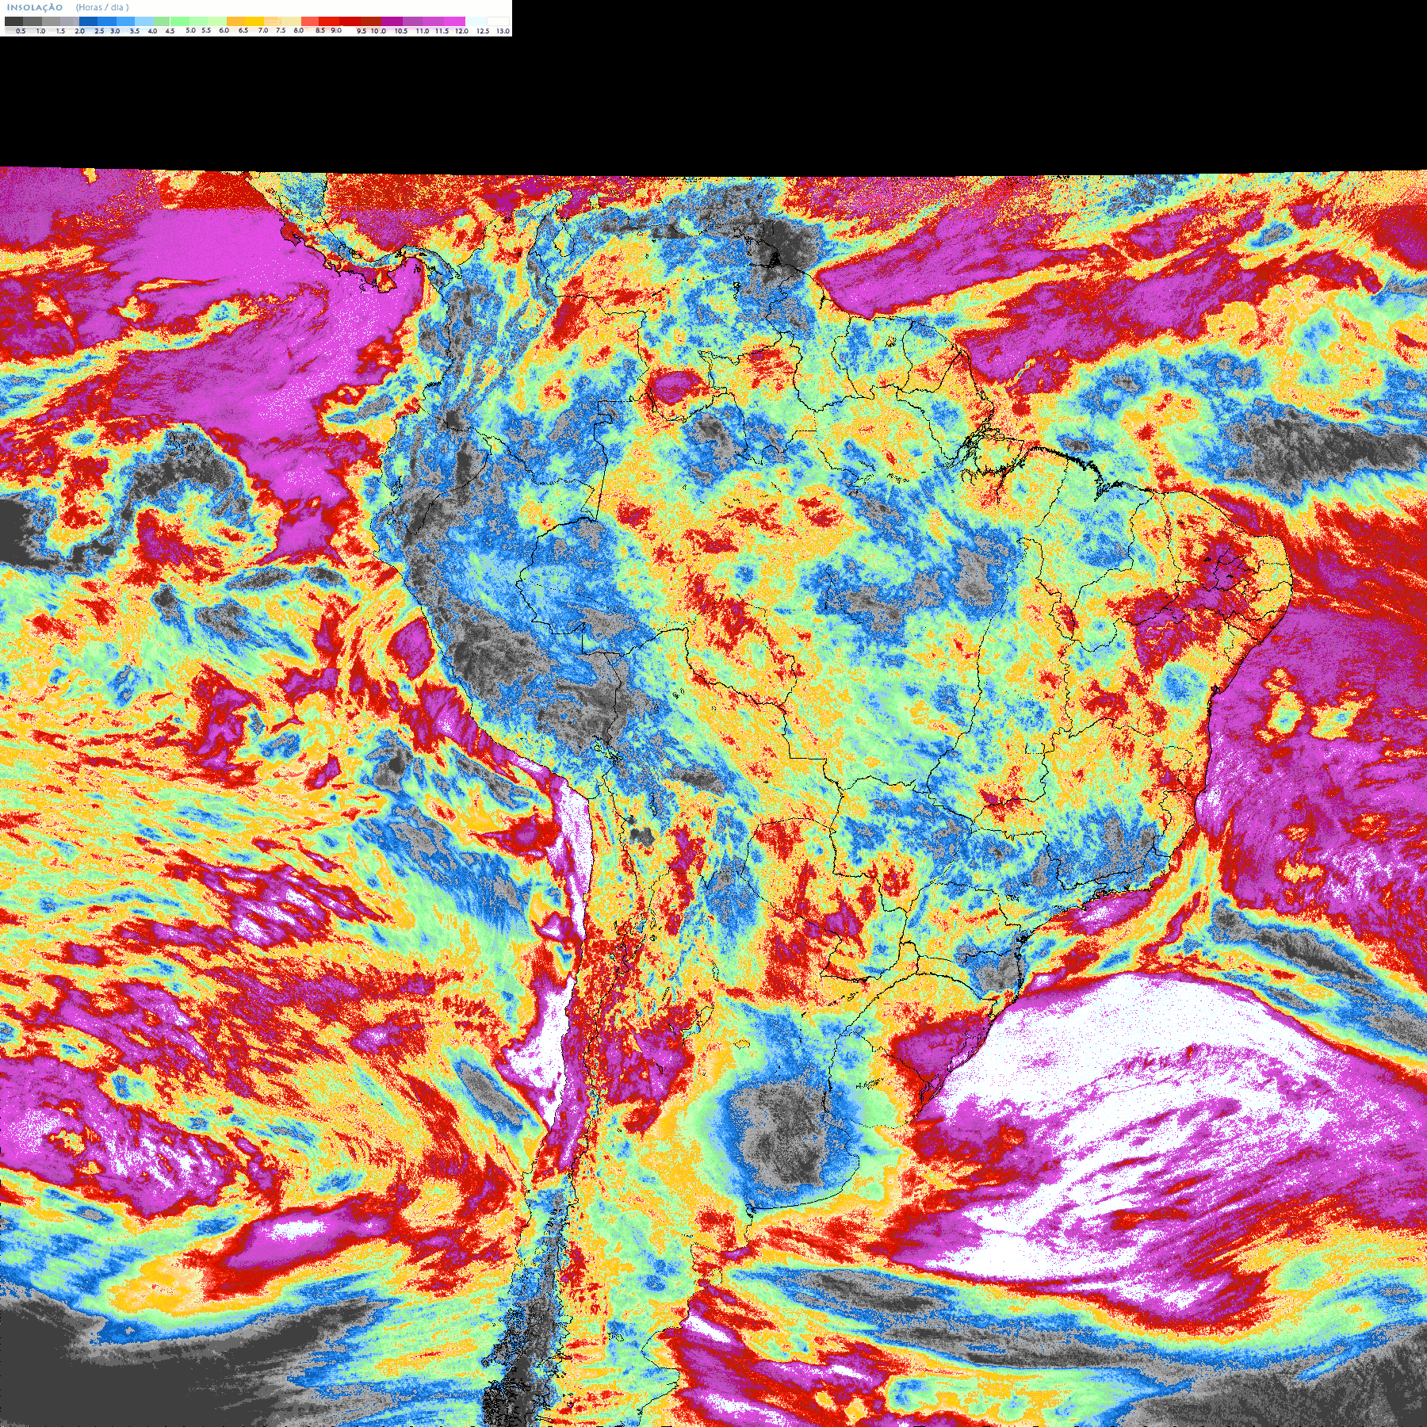Click the 9.0 legend value
The image size is (1427, 1427).
click(336, 30)
